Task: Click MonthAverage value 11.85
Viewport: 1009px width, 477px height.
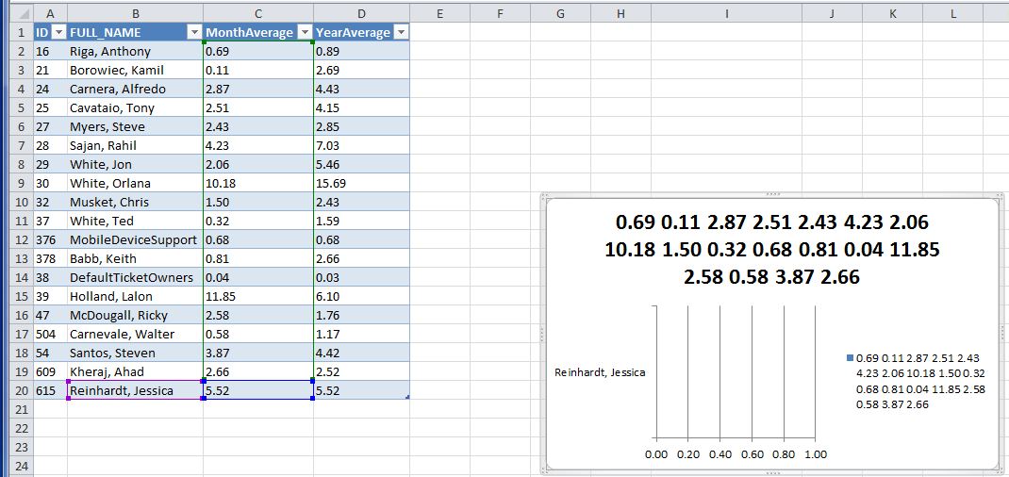Action: 258,296
